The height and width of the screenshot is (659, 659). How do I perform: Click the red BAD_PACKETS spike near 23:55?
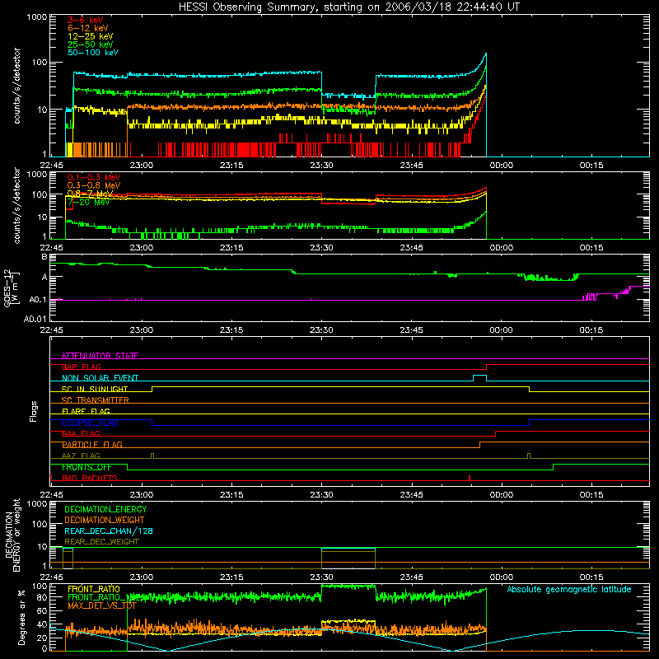pos(470,478)
